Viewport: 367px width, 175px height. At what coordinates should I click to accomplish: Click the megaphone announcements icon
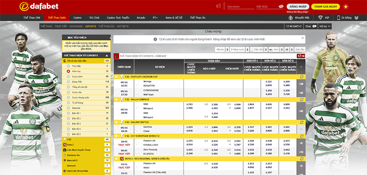coord(219,6)
